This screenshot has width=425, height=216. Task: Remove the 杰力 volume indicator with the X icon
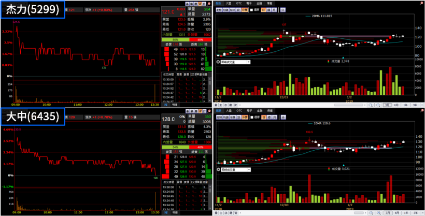[x=218, y=62]
